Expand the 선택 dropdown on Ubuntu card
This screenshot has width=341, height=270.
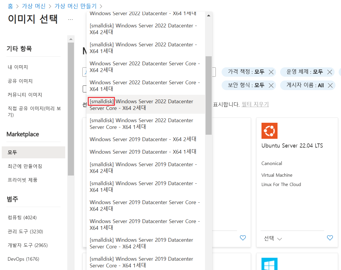[x=273, y=239]
